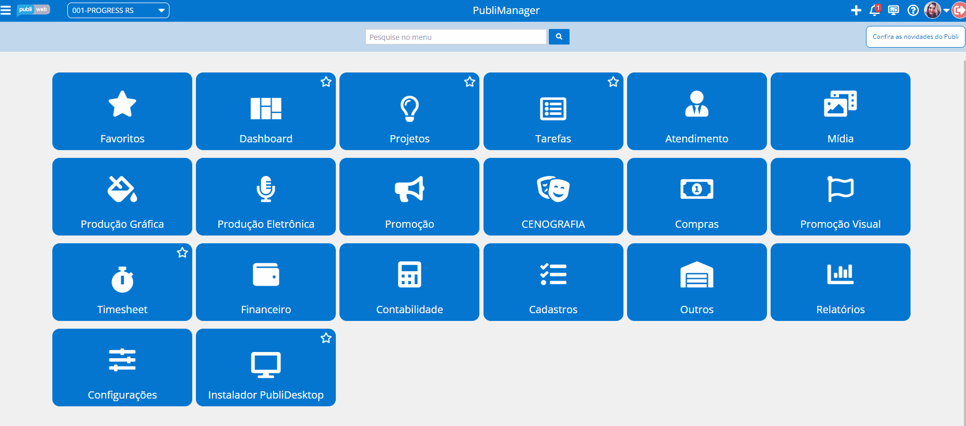Open the Outros warehouse tile
This screenshot has height=426, width=966.
coord(697,282)
